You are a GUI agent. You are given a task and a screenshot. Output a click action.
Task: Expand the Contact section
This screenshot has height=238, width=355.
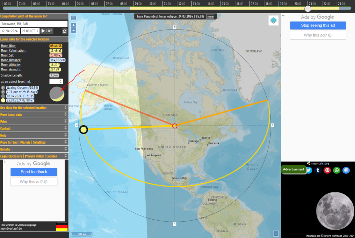(x=34, y=128)
